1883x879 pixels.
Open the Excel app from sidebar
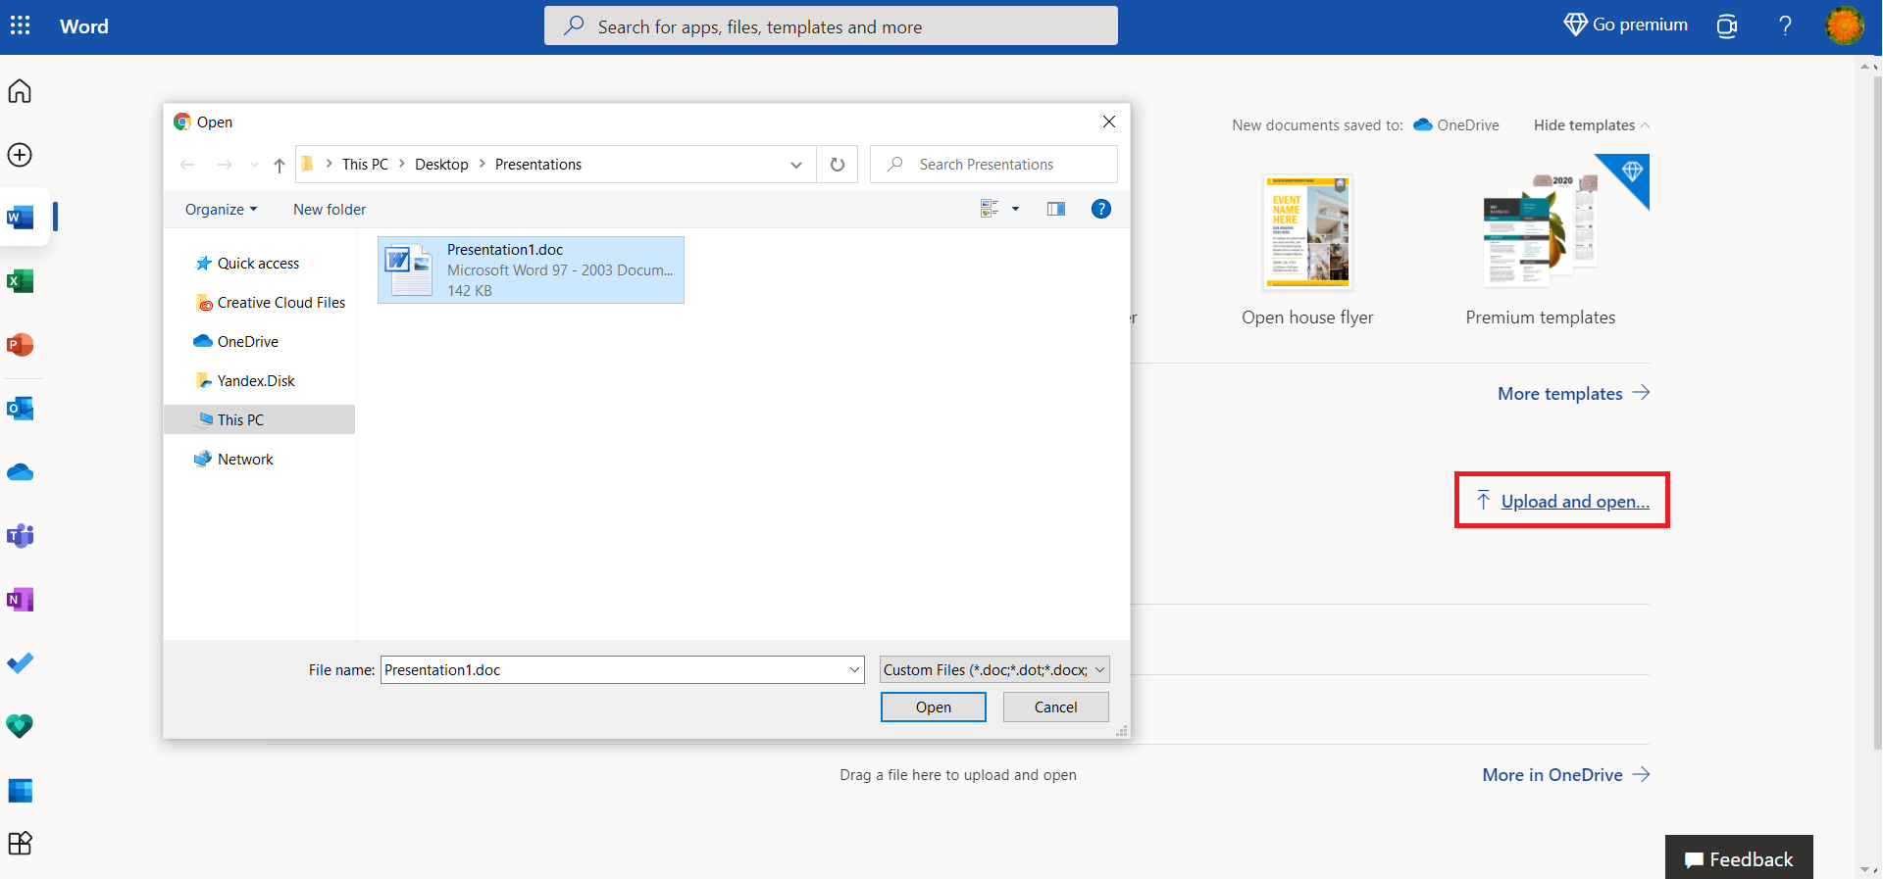pyautogui.click(x=20, y=282)
